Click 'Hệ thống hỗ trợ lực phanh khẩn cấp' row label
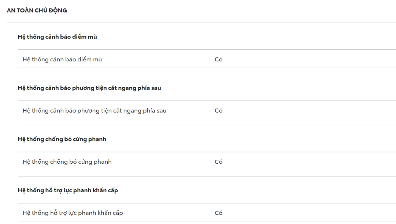 tap(73, 213)
